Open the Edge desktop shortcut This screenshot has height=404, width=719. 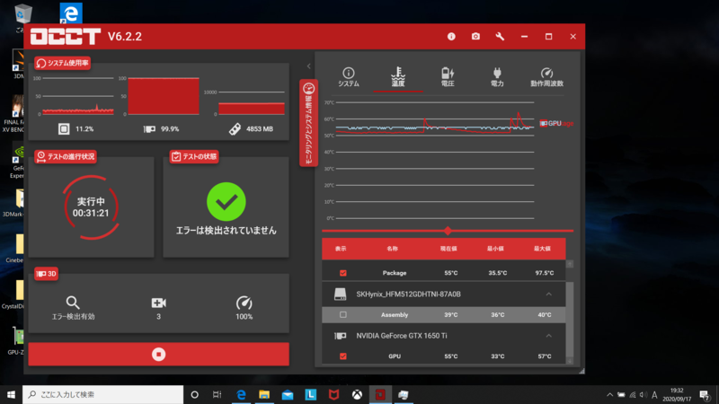(x=71, y=13)
